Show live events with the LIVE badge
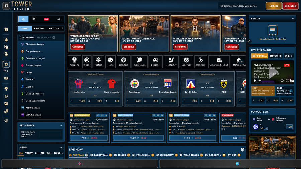The height and width of the screenshot is (169, 301). coord(46,19)
